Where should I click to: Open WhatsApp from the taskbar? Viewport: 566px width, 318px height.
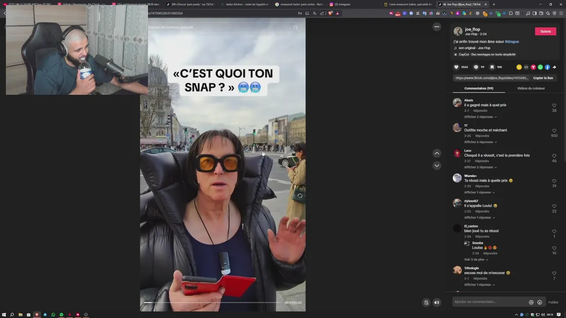pyautogui.click(x=53, y=314)
